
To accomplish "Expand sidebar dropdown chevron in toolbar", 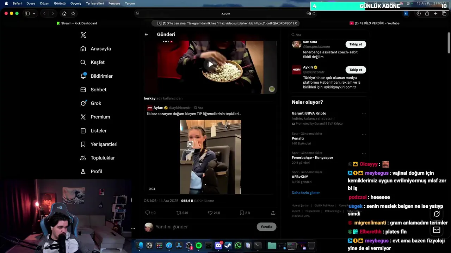I will [x=34, y=13].
